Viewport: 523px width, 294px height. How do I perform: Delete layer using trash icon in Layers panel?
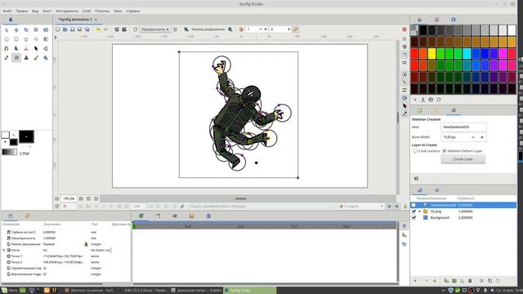471,281
